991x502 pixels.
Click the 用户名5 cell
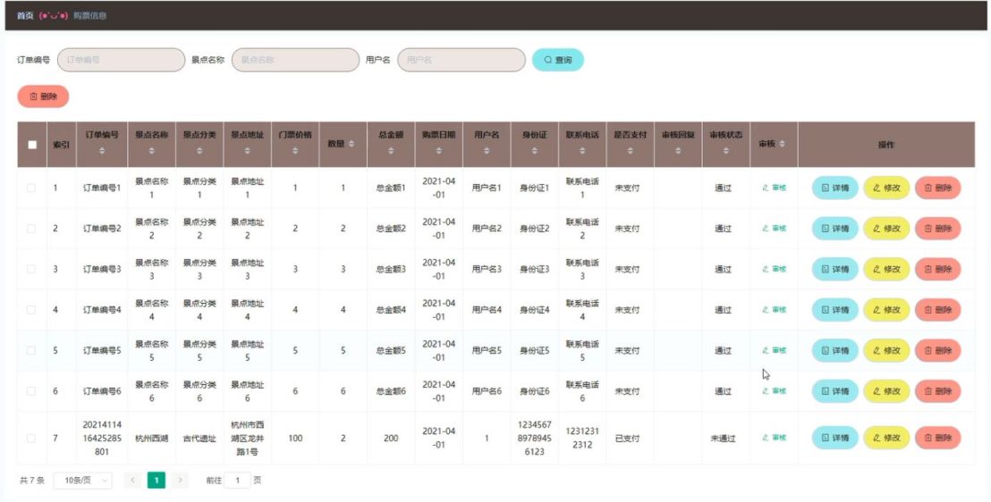[487, 350]
